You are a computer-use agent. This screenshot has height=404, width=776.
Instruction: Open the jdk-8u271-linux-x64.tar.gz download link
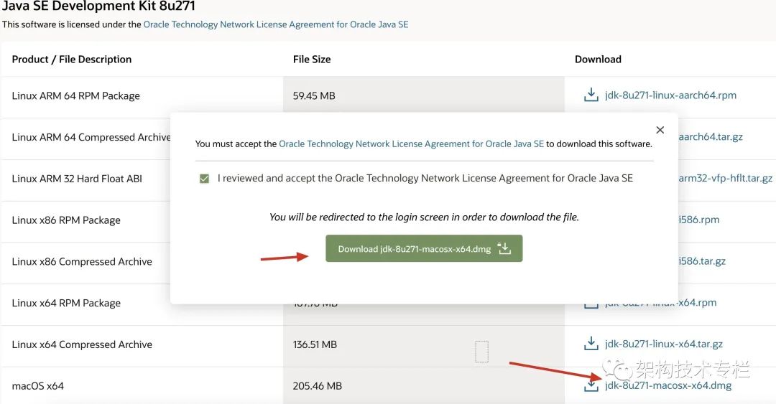point(664,344)
